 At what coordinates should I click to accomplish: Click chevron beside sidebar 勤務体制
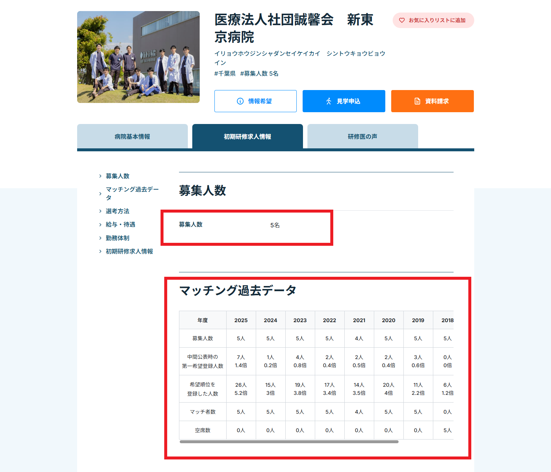100,238
